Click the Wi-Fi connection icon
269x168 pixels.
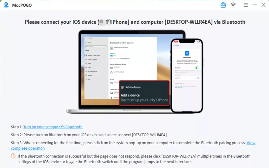pos(233,5)
